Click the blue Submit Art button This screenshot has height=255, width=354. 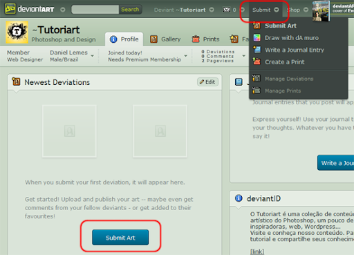[x=120, y=238]
